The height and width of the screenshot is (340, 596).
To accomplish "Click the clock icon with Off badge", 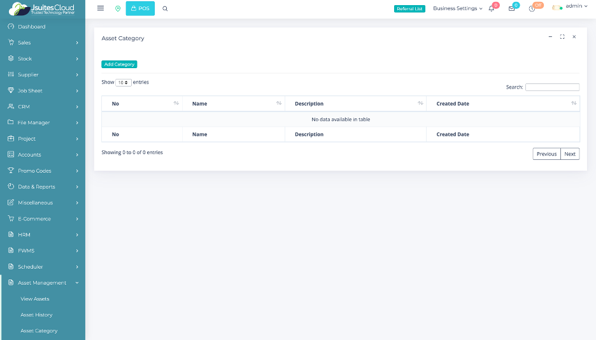I will click(x=532, y=8).
